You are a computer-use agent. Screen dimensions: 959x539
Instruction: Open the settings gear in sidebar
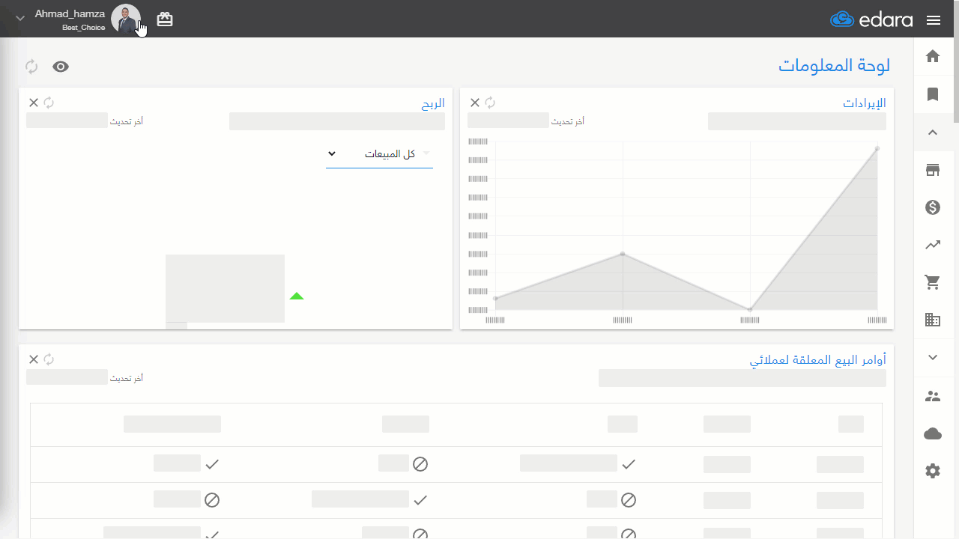click(x=933, y=471)
